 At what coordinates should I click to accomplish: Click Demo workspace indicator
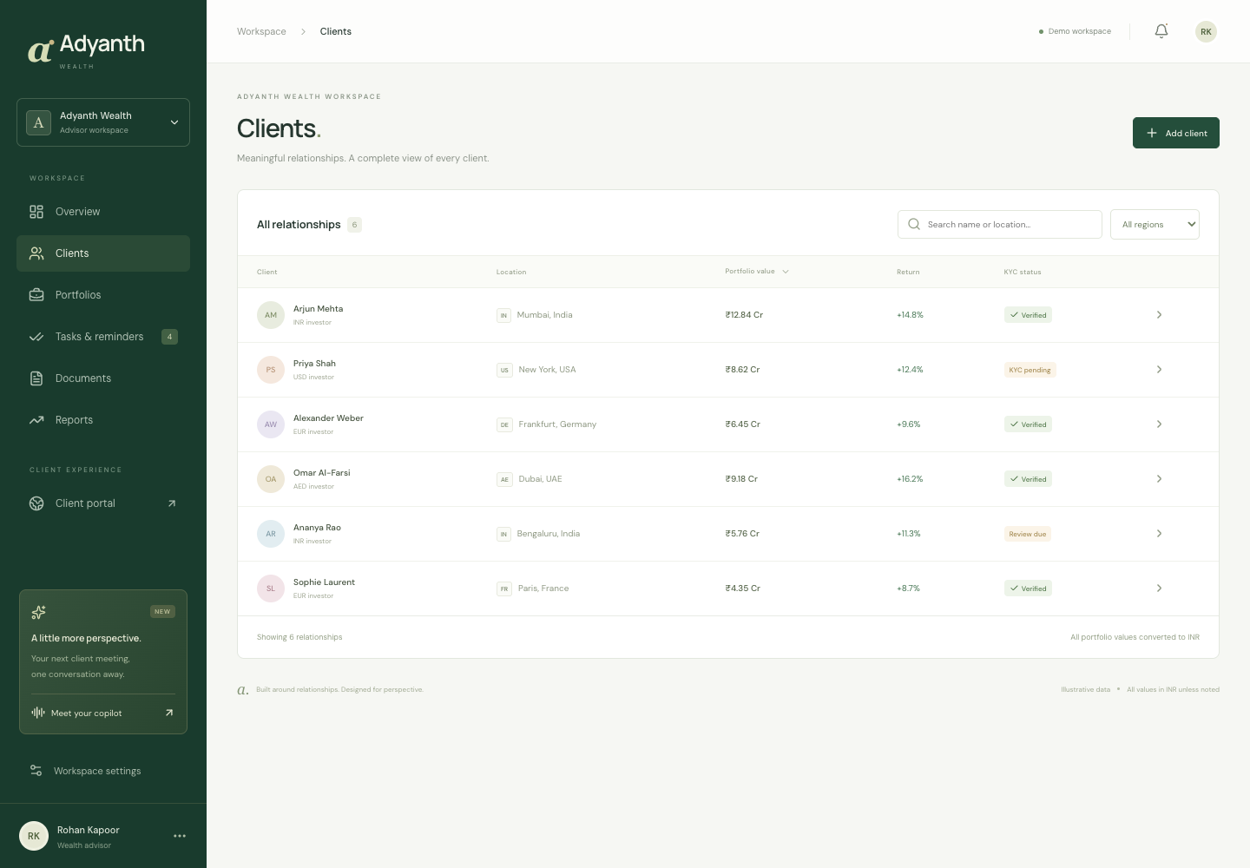click(1075, 31)
